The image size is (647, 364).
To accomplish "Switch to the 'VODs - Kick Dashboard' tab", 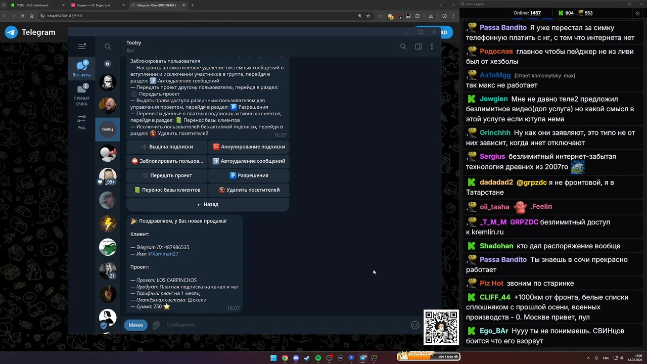I will tap(36, 5).
